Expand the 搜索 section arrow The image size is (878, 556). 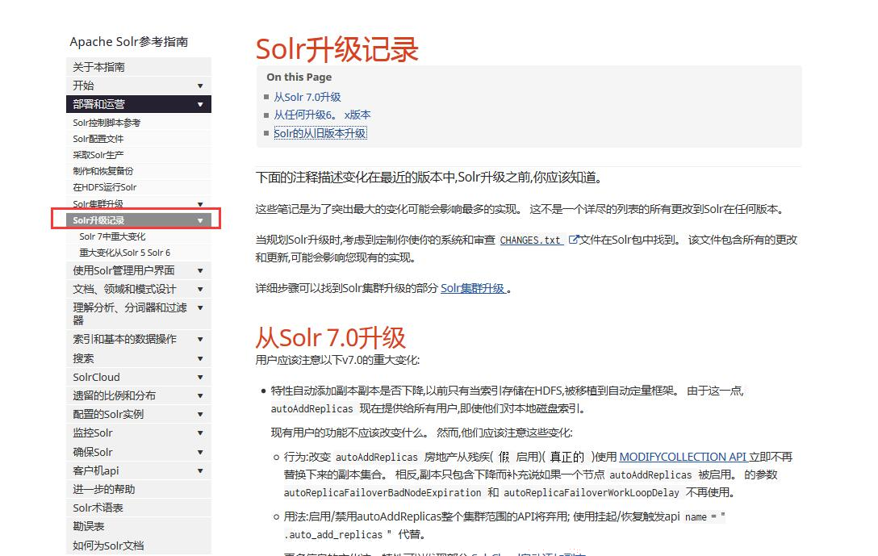coord(200,358)
